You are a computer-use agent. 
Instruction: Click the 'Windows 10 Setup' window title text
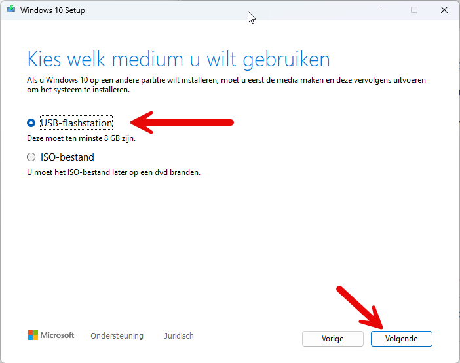point(52,10)
